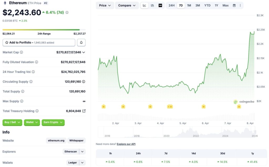
Task: Click the price alert bell icon
Action: point(81,42)
